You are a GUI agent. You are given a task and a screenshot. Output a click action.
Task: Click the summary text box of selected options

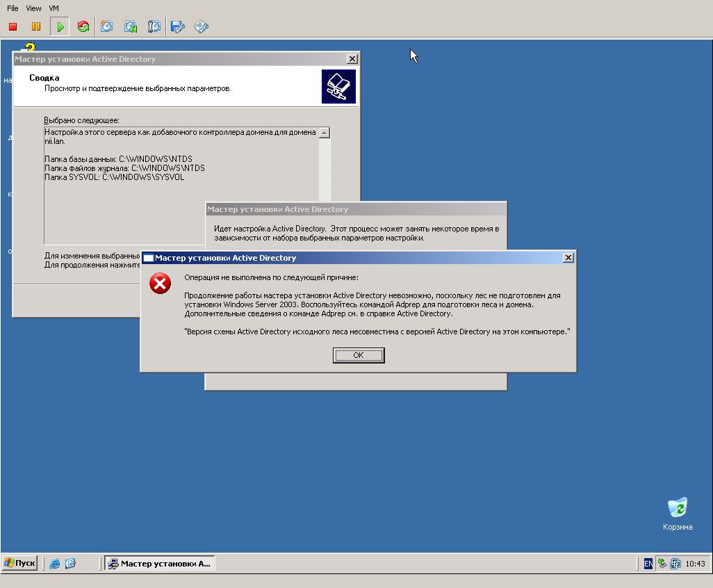coord(187,186)
